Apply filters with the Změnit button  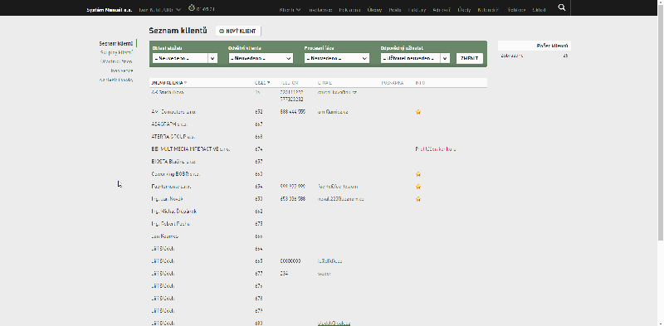coord(470,58)
